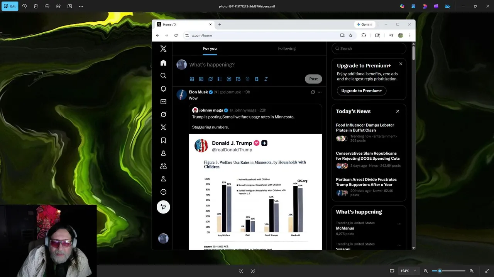The image size is (494, 277).
Task: Switch to the For you tab
Action: pyautogui.click(x=210, y=48)
